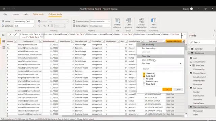Choose Sort ascending from the menu
216x121 pixels.
161,45
